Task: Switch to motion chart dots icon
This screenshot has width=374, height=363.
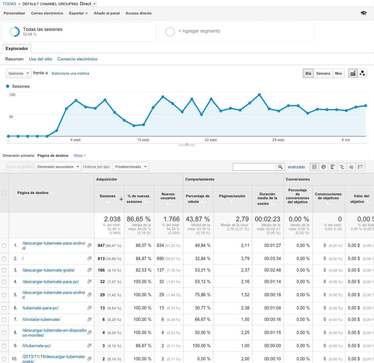Action: [362, 73]
